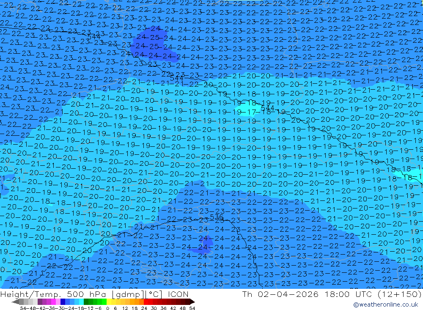Click the 544 contour label beside the 17 value

tap(268, 108)
